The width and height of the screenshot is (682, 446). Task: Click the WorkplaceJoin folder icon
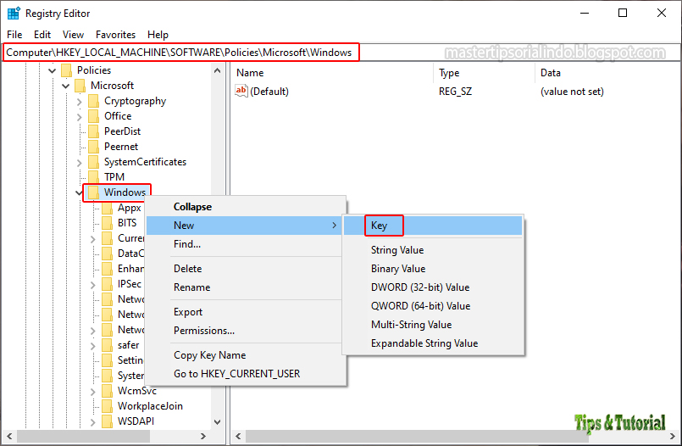107,406
